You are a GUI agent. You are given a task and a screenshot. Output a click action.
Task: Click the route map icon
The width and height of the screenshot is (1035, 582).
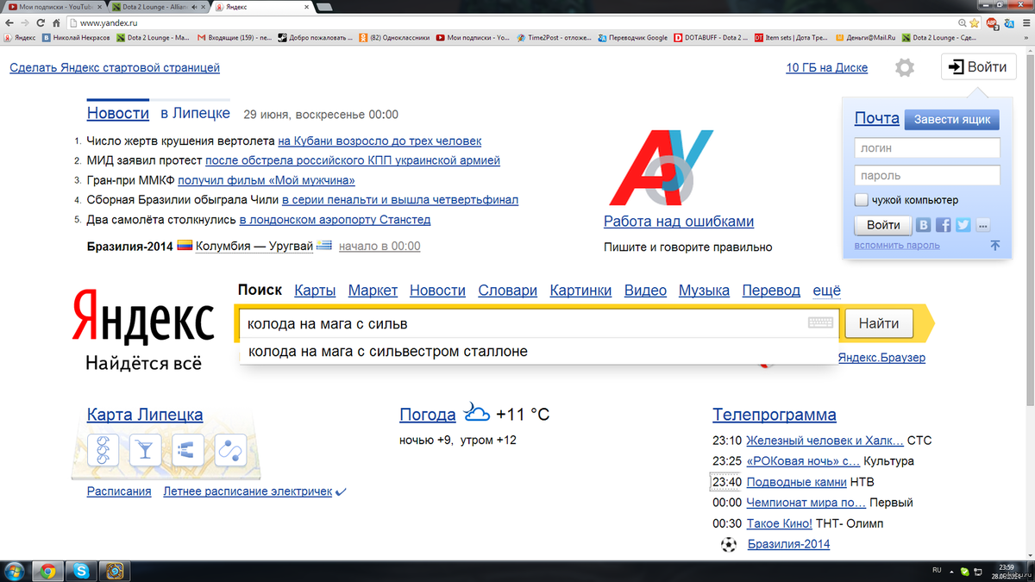230,448
